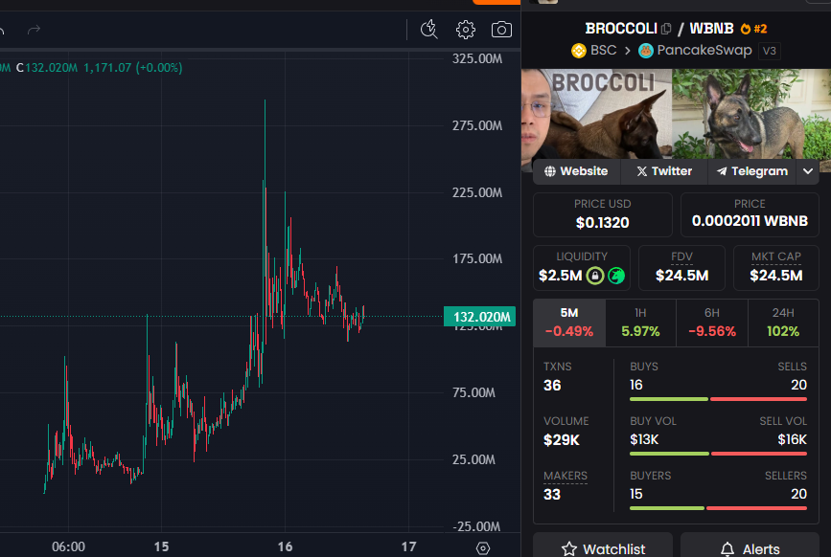Click the globe icon beside Website
Viewport: 831px width, 557px height.
[550, 171]
